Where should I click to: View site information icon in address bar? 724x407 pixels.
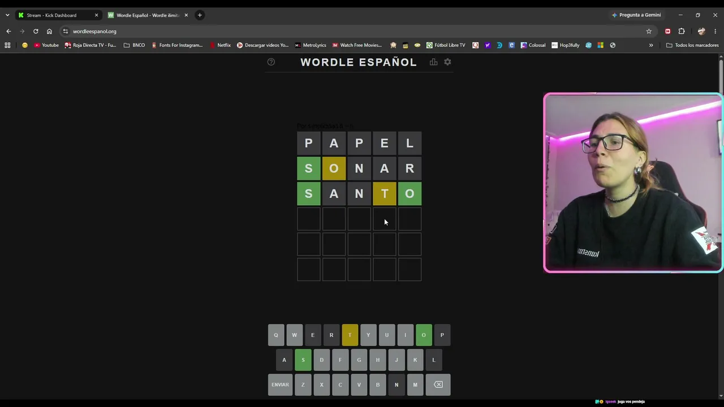tap(66, 31)
